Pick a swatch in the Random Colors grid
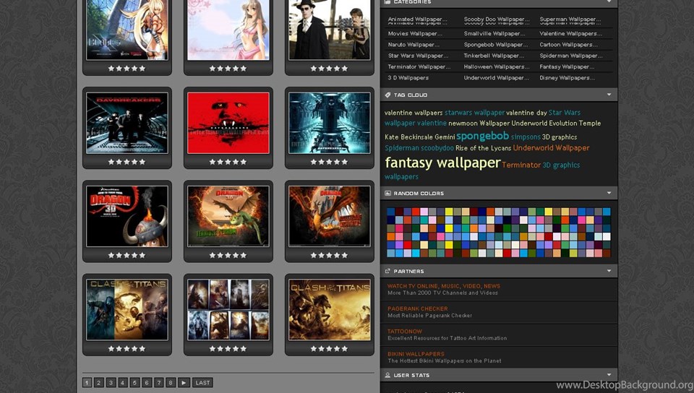 [499, 233]
